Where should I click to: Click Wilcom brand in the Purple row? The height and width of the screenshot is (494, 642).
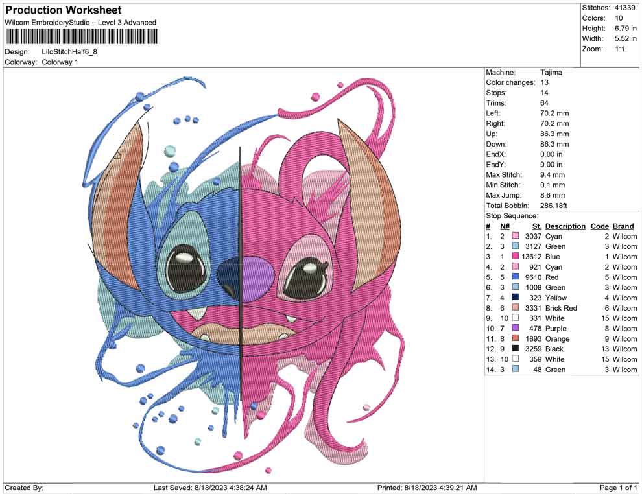(x=624, y=329)
